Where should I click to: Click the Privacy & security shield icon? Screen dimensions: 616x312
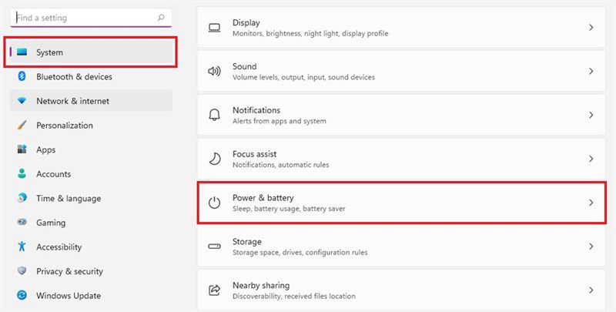click(22, 271)
